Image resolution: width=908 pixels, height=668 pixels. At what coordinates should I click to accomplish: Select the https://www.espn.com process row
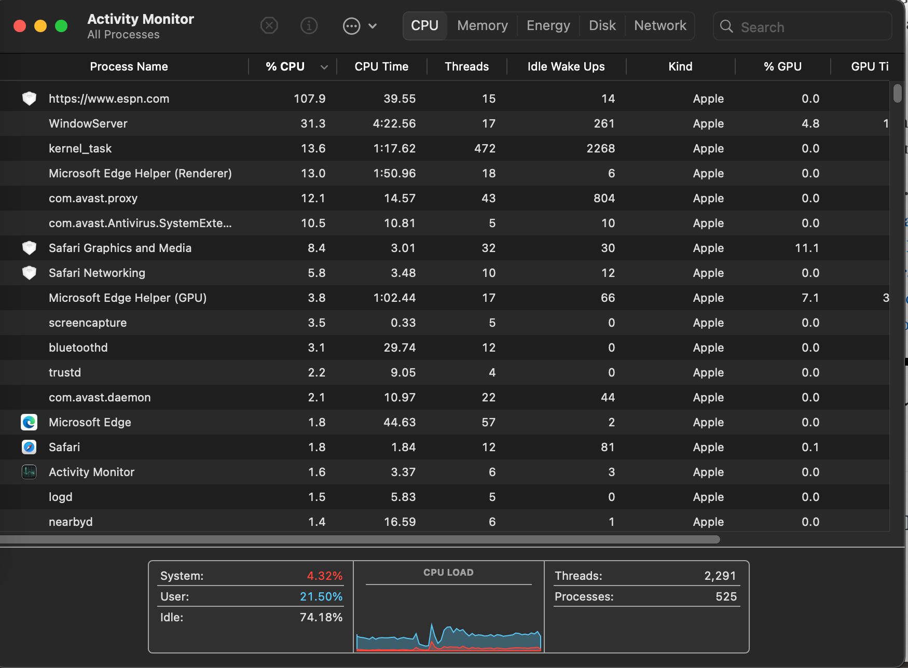[x=445, y=99]
